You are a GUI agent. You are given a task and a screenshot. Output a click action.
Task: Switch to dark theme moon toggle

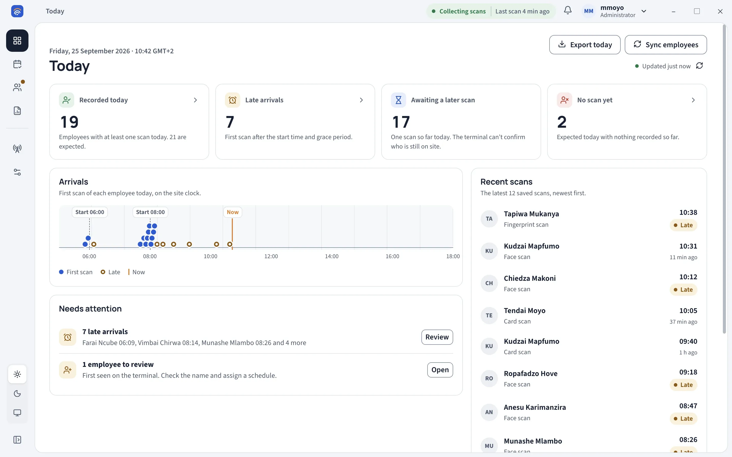(17, 394)
